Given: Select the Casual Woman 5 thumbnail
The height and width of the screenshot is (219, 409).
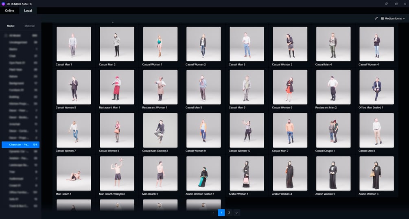Looking at the screenshot, I should point(74,87).
